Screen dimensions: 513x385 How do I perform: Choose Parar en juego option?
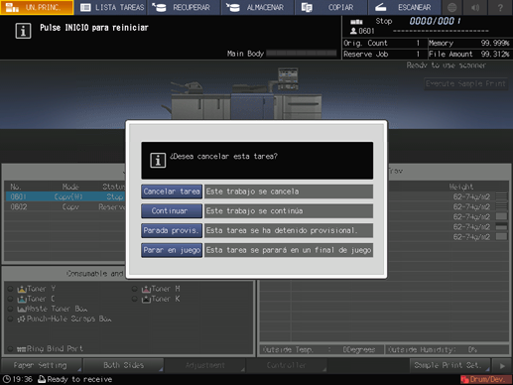pos(172,250)
